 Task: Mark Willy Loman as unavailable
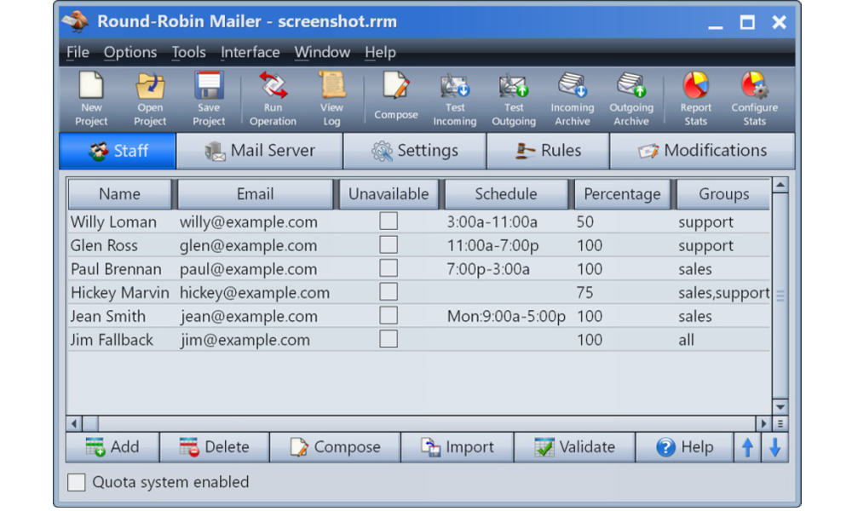(x=389, y=221)
